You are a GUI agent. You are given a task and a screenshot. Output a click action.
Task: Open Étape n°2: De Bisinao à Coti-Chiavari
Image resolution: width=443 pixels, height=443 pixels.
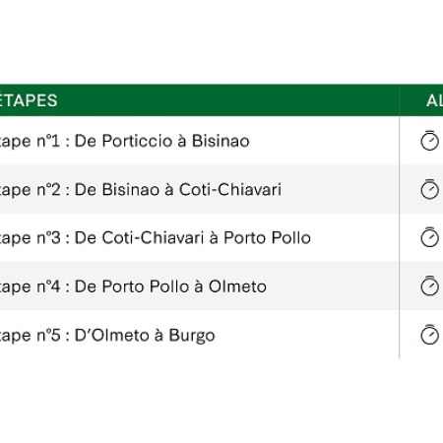[x=141, y=190]
